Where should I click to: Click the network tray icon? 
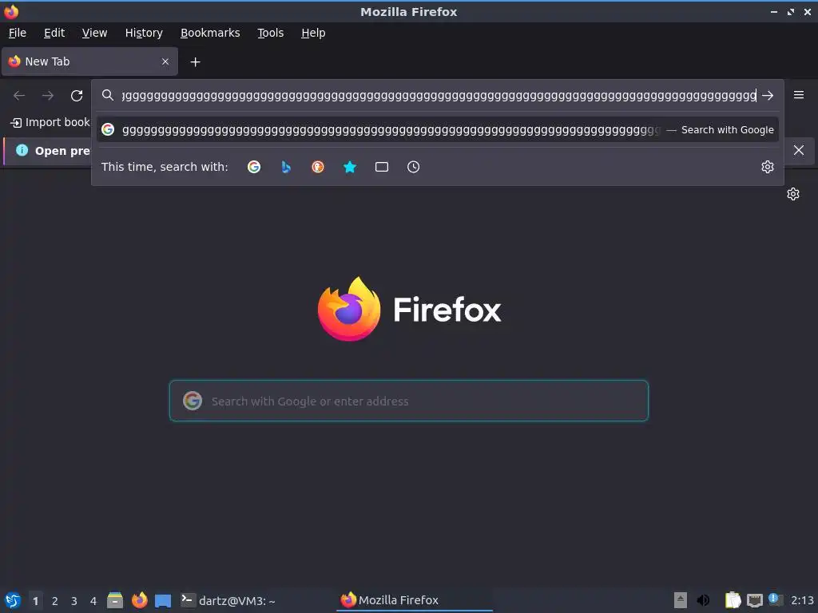coord(754,600)
